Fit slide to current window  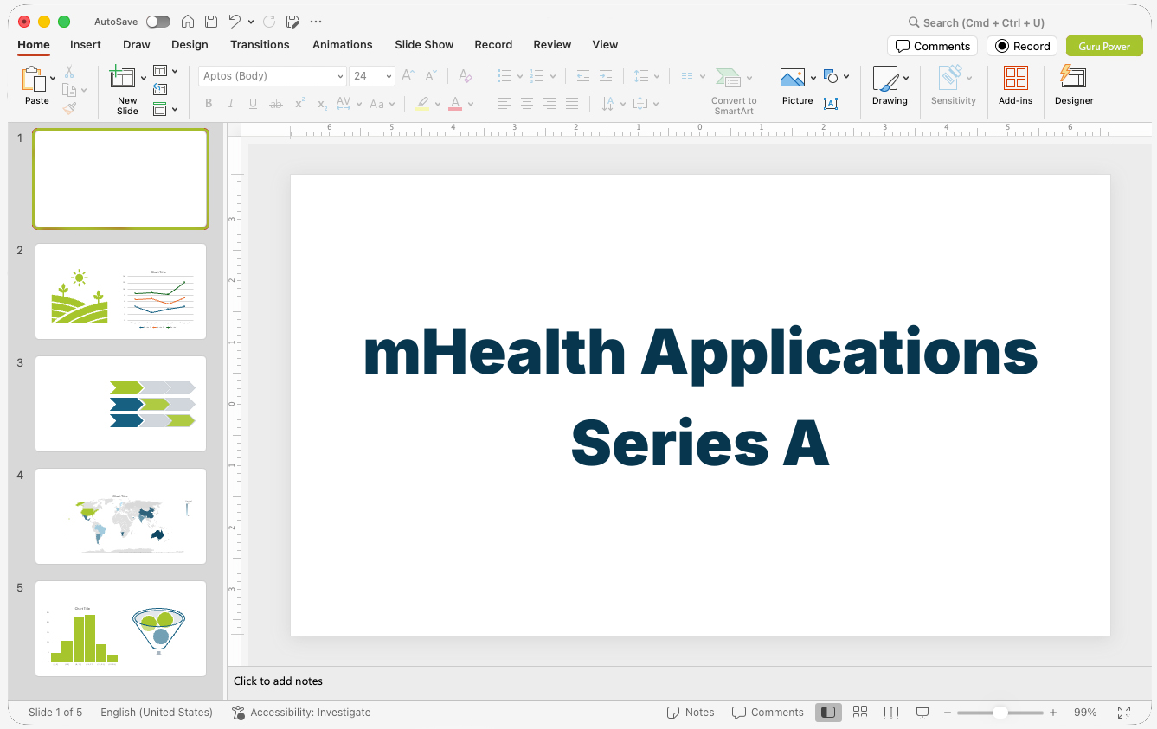1124,713
